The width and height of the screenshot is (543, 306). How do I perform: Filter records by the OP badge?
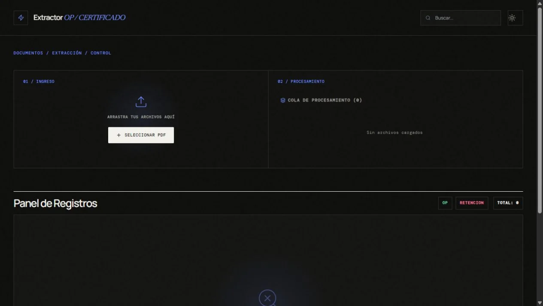[445, 203]
